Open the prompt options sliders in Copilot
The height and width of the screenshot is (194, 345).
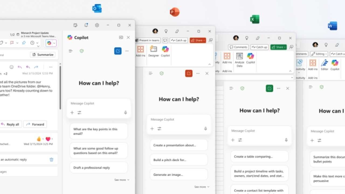[79, 113]
